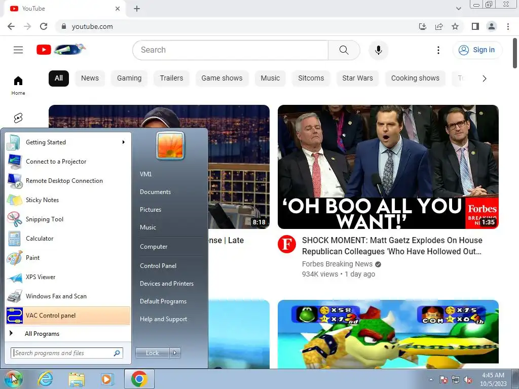Screen dimensions: 519x389
Task: Open Matt Gaetz video thumbnail
Action: tap(388, 167)
